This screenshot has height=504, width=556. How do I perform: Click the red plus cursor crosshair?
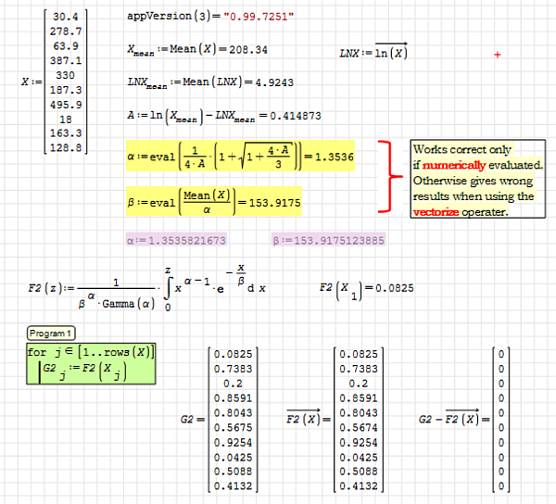click(x=498, y=56)
